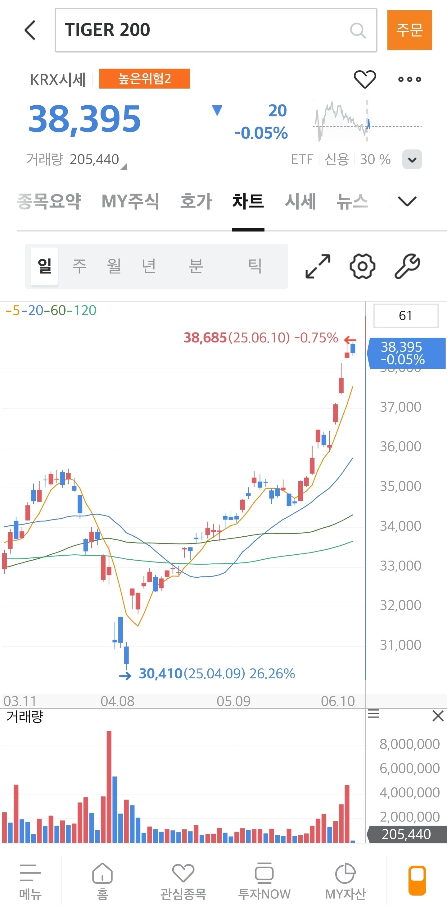Expand more tabs chevron after 뉴스
Screen dimensions: 447x917
click(407, 201)
